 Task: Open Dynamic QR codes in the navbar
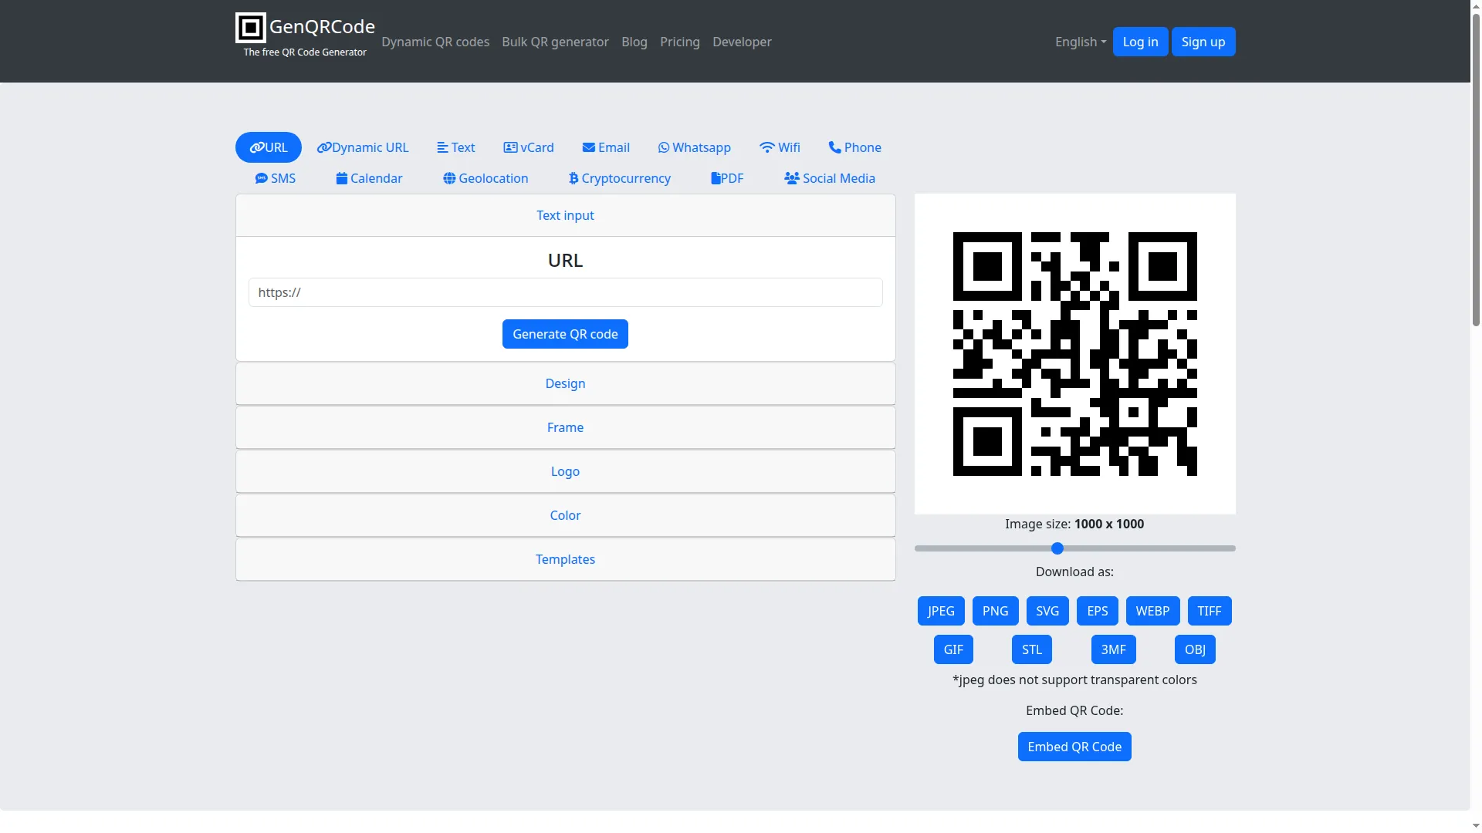(x=435, y=42)
